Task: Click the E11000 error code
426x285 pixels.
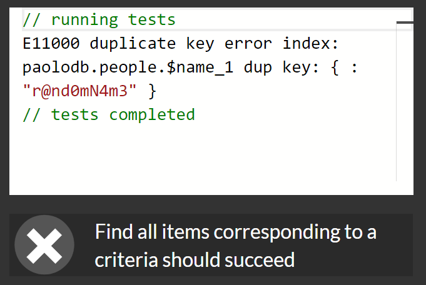Action: [x=51, y=43]
